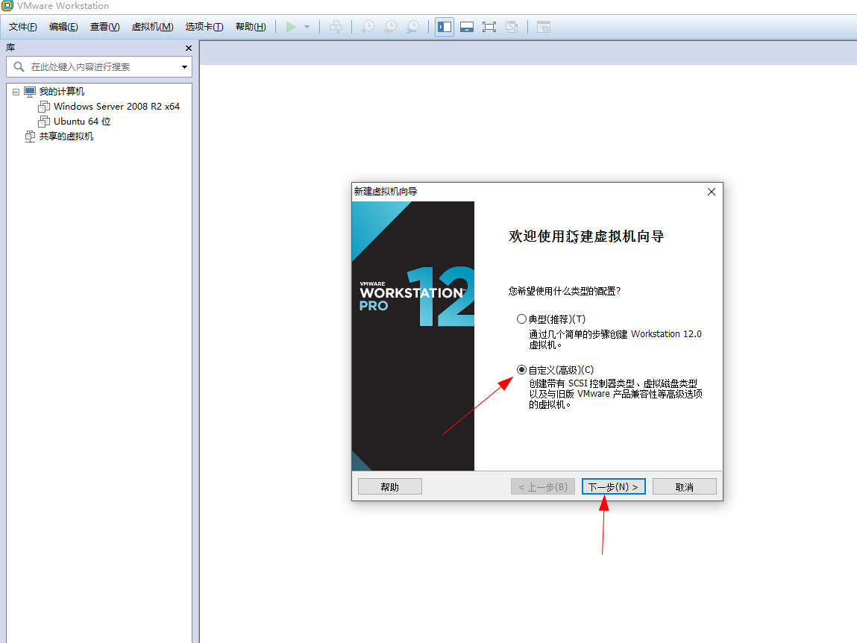Click the 取消 button
Screen dimensions: 857x643
click(x=684, y=486)
